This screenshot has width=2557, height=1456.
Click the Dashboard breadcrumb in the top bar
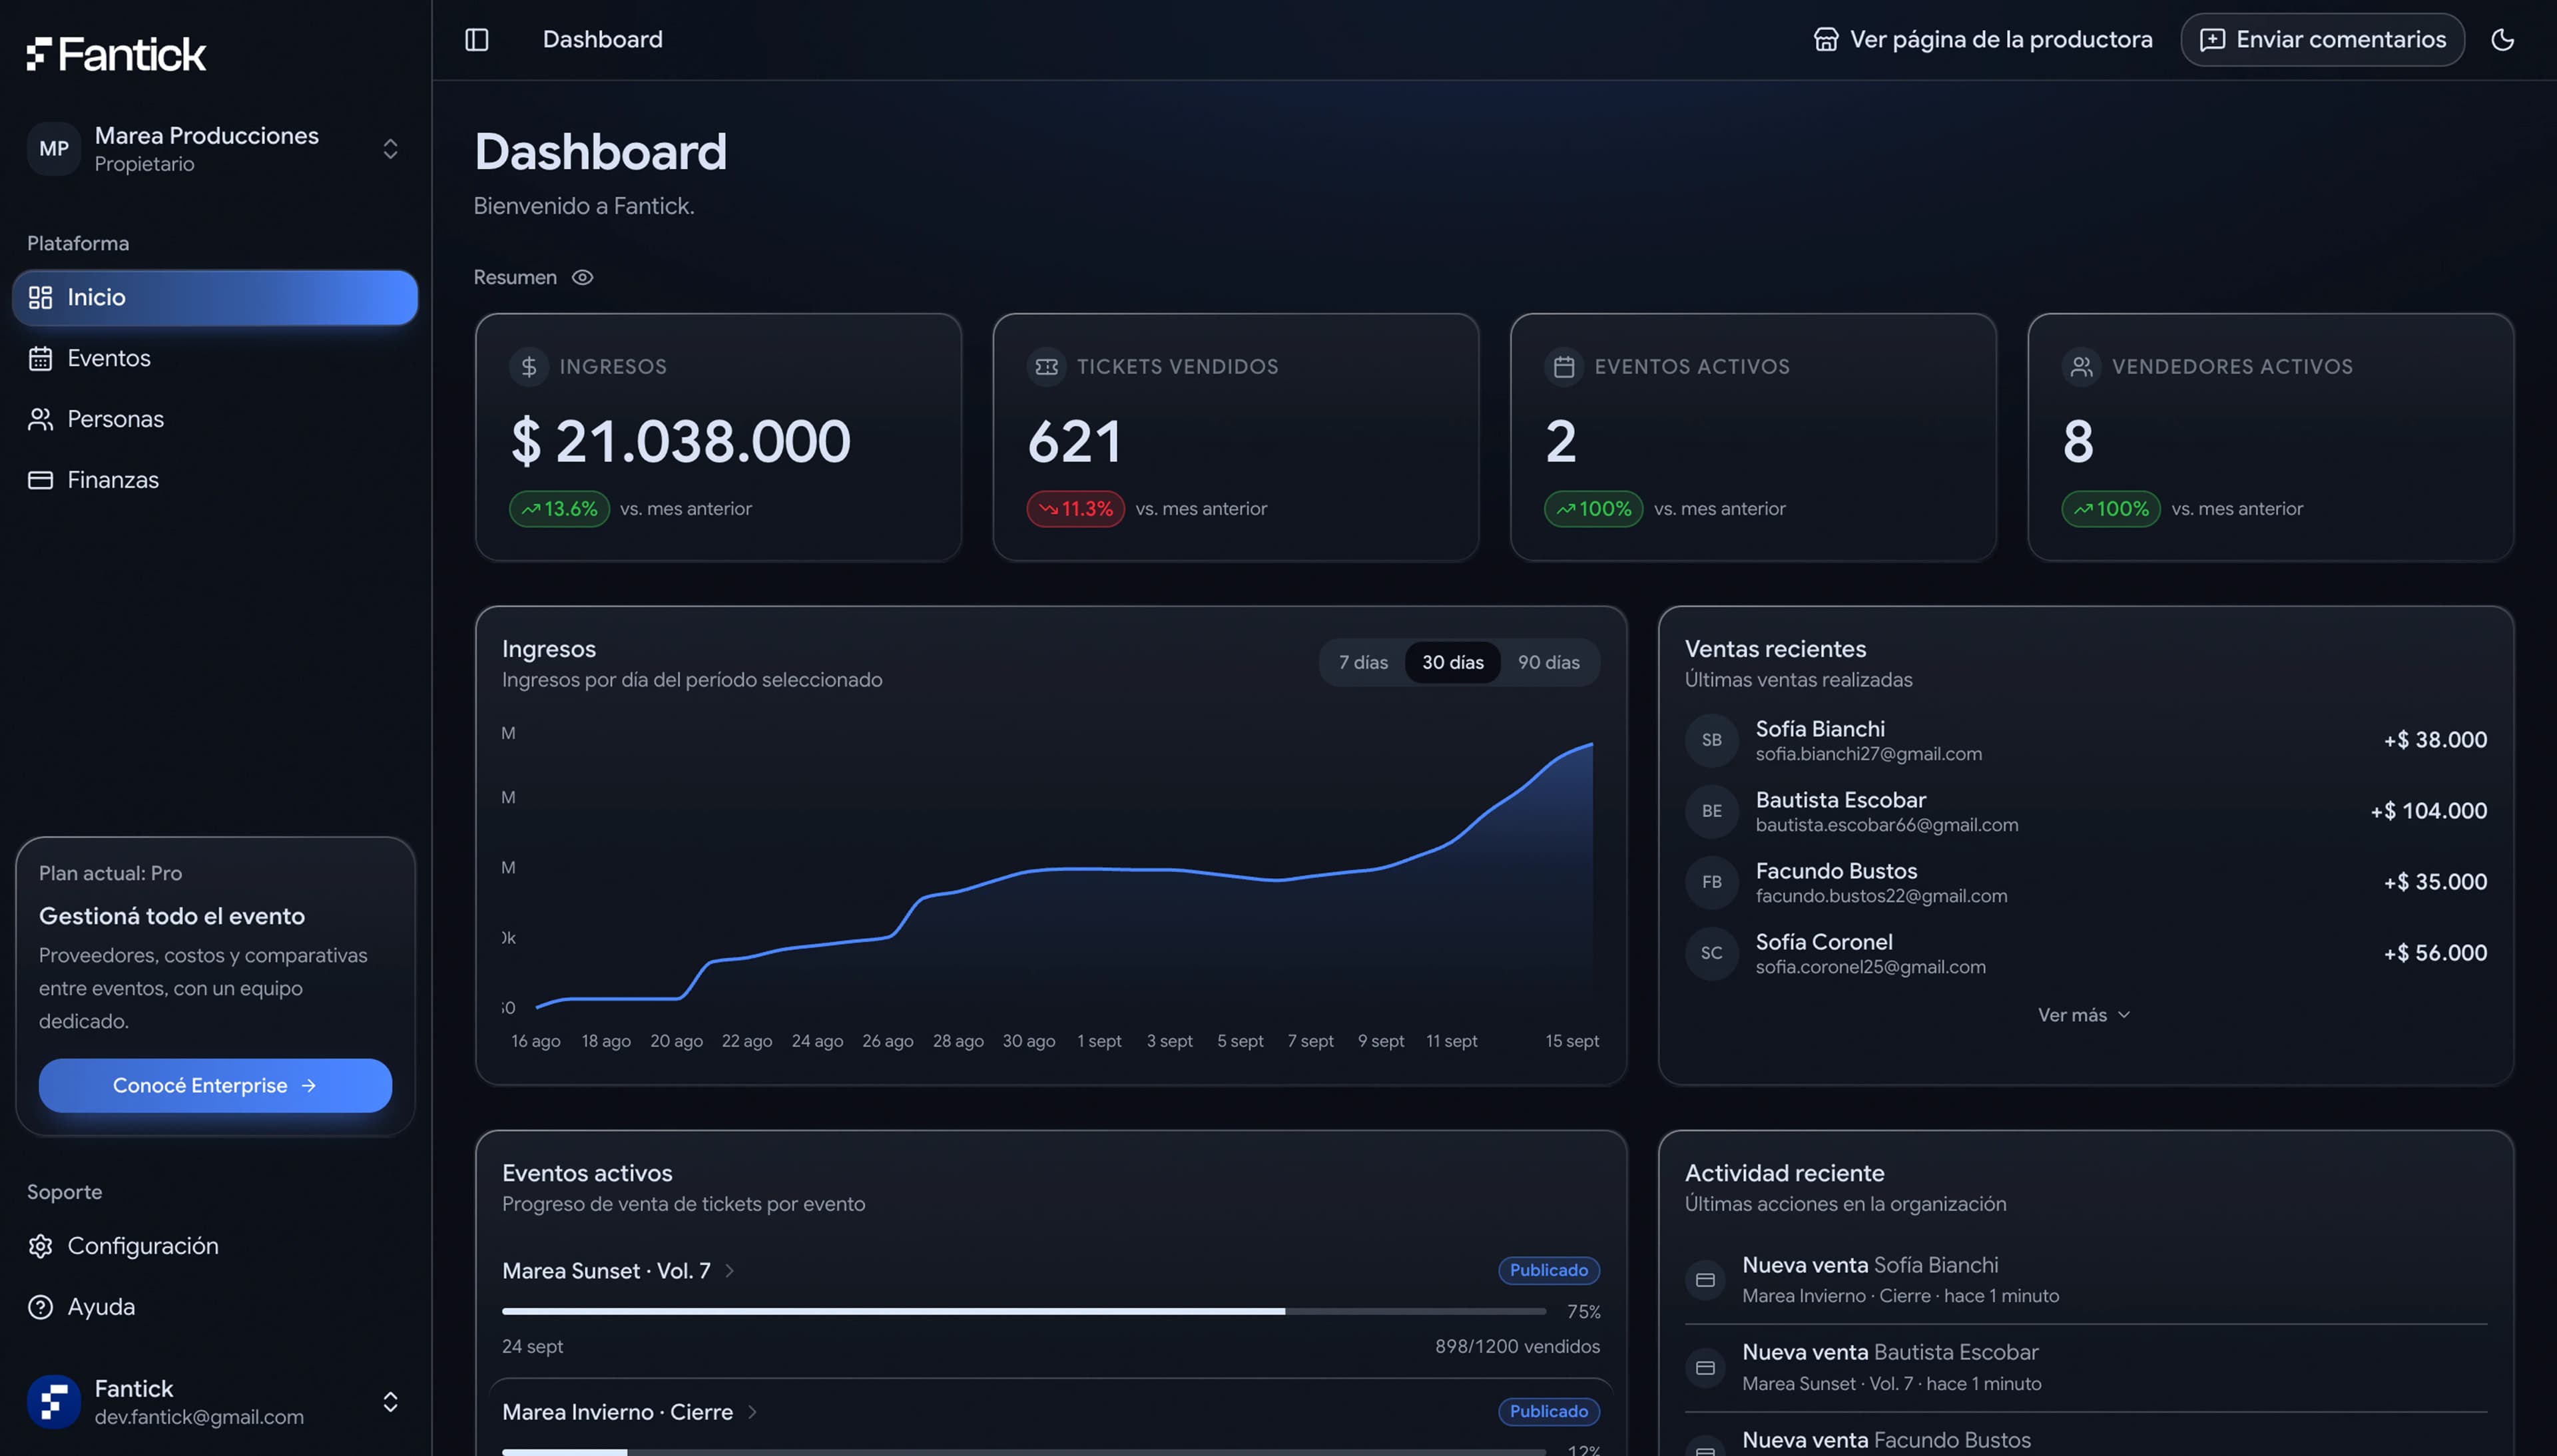tap(602, 40)
